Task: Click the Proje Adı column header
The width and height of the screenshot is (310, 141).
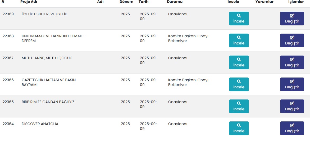Action: click(29, 2)
